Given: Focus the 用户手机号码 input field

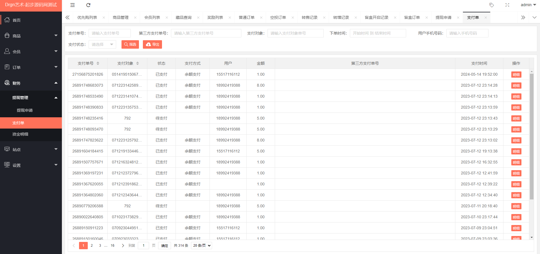Looking at the screenshot, I should pos(467,33).
